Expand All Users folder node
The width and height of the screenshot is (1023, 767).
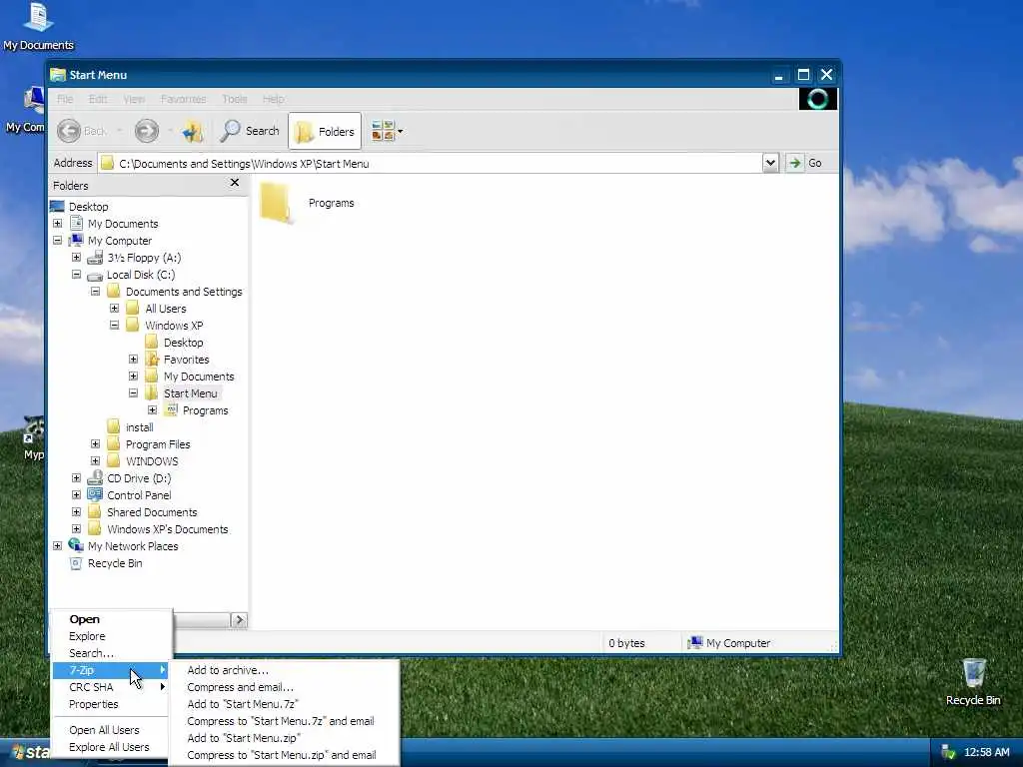click(x=114, y=309)
